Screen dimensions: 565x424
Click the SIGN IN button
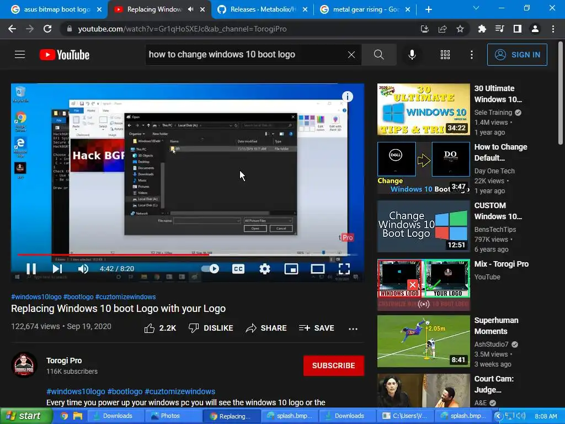click(x=517, y=55)
